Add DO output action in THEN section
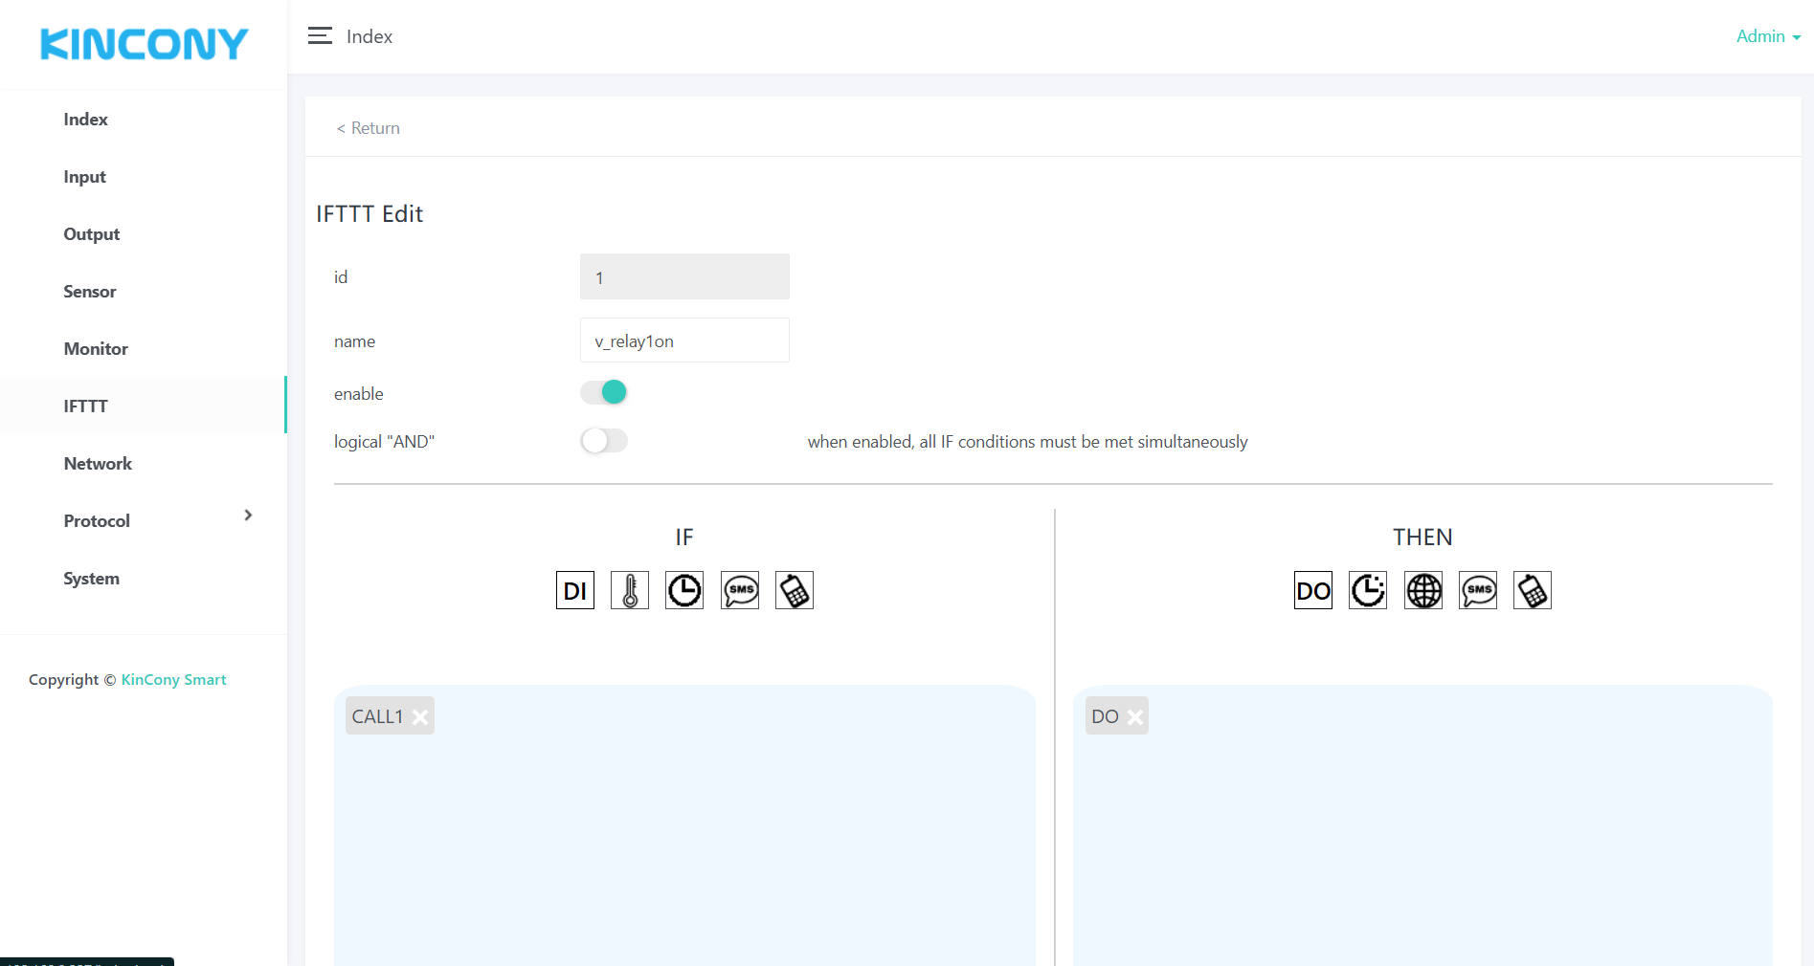The image size is (1814, 966). pyautogui.click(x=1312, y=590)
